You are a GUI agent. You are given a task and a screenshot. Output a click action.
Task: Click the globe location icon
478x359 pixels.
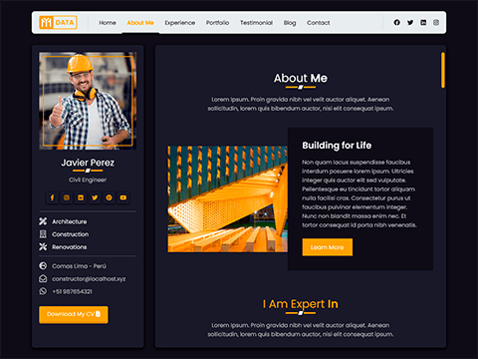tap(43, 266)
